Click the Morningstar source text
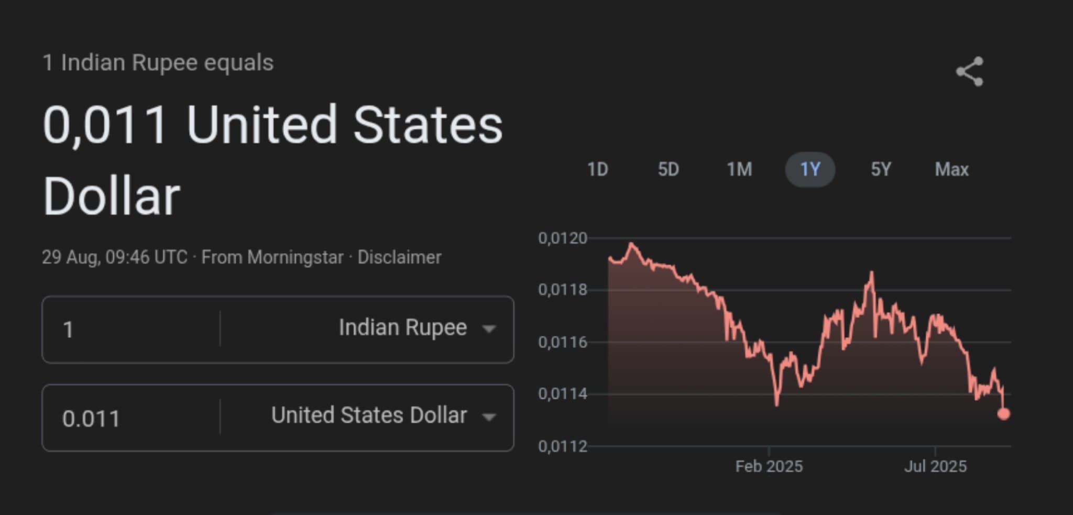Screen dimensions: 1073x515 click(274, 257)
